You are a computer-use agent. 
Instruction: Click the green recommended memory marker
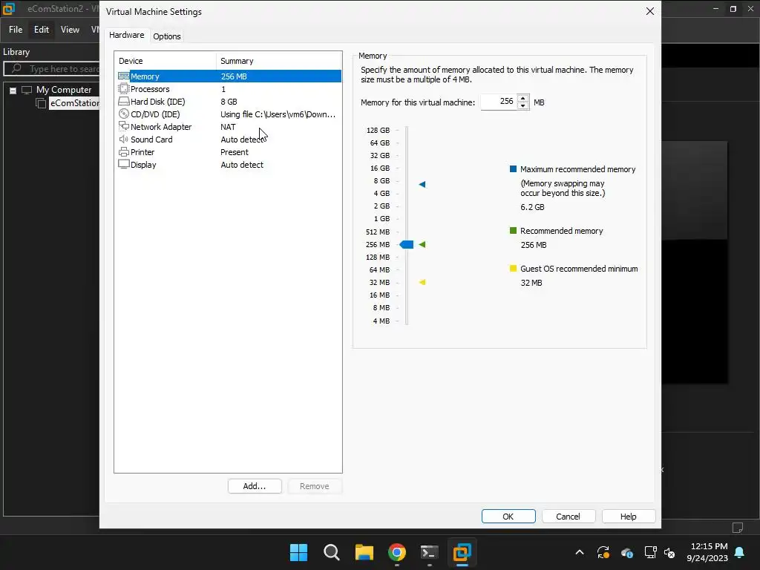(x=422, y=244)
